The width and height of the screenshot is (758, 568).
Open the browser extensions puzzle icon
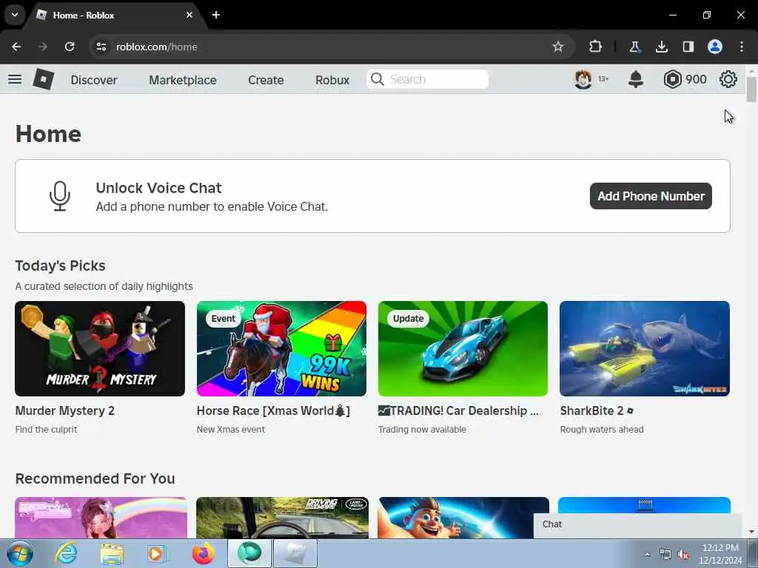(596, 47)
